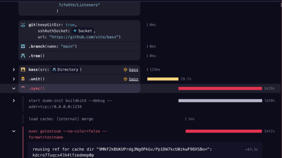Viewport: 282px width, 158px height.
Task: Click the 'reusing ref for cache dir' log line
Action: (122, 149)
